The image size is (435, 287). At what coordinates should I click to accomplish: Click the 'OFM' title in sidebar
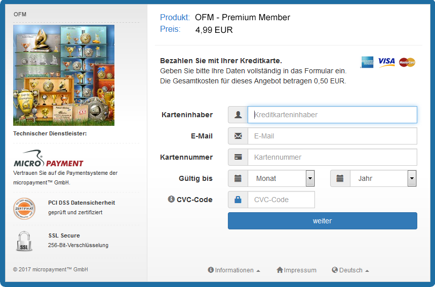pos(20,14)
